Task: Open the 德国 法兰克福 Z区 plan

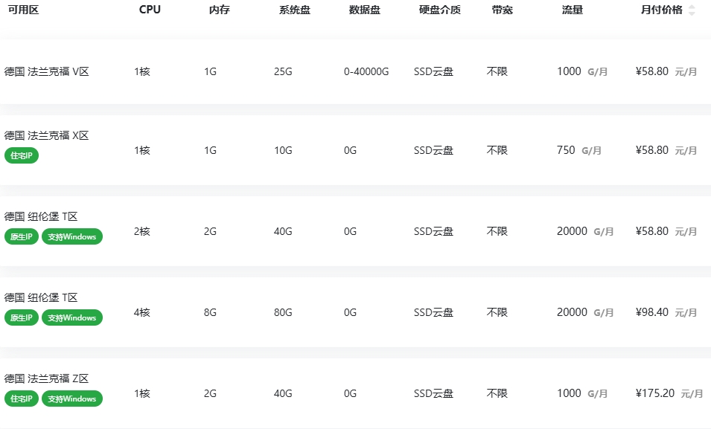Action: [x=46, y=378]
